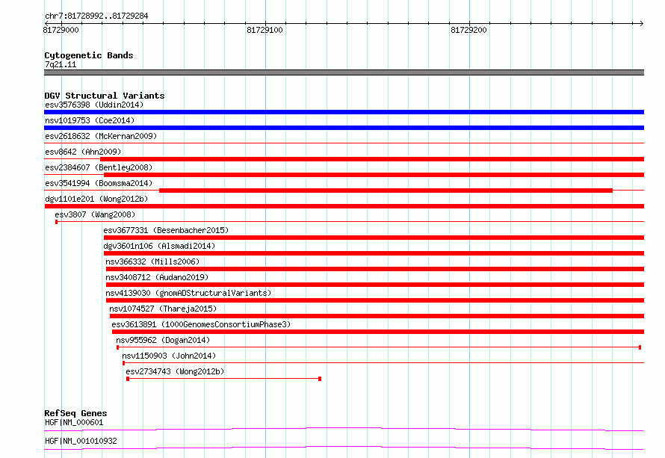Open the esv2618632 (McKernan2009) variant

click(101, 136)
